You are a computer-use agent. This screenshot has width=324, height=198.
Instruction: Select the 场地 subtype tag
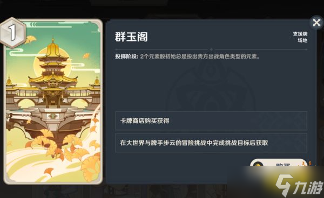pos(302,40)
